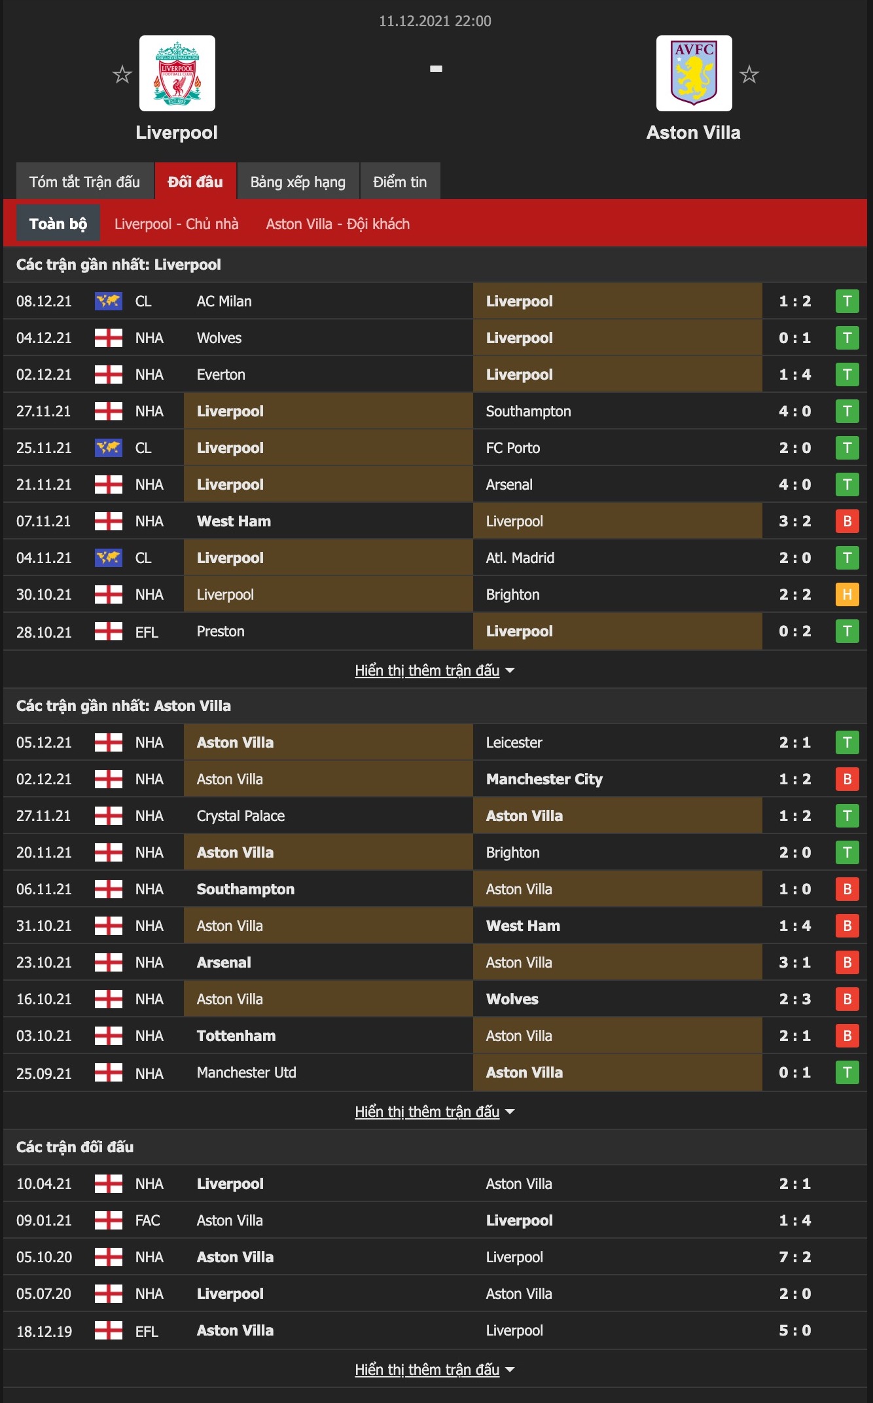Select the Đối đầu tab
Viewport: 873px width, 1403px height.
(195, 181)
